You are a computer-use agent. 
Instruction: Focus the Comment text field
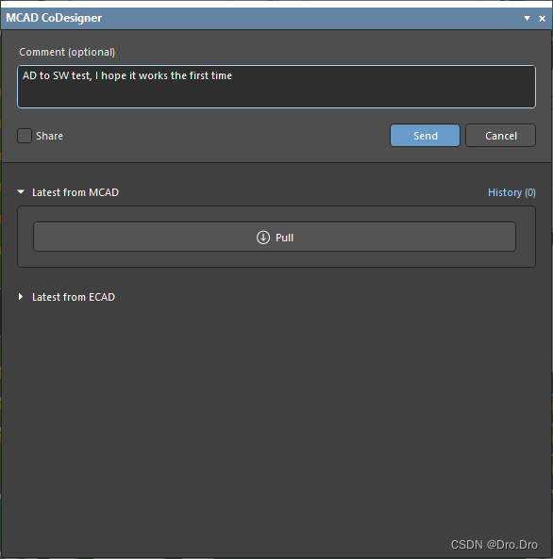(x=276, y=87)
